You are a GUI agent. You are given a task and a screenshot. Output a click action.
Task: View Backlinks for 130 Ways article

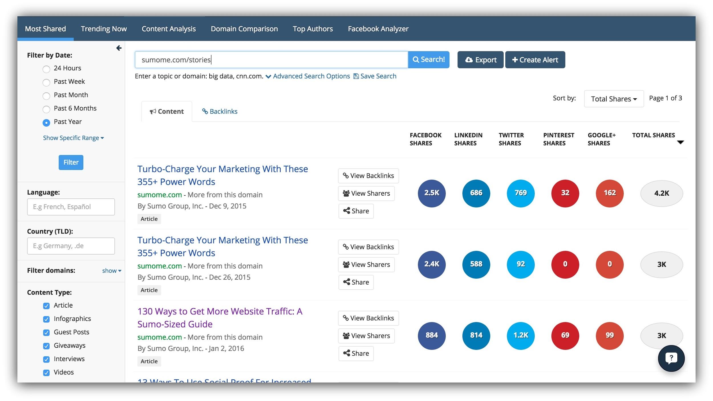(368, 318)
